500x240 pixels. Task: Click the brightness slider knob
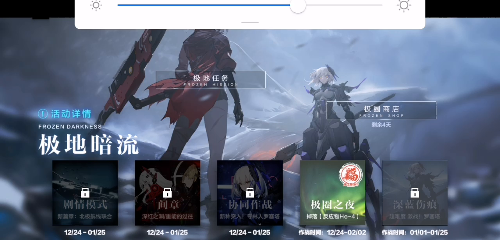point(298,5)
